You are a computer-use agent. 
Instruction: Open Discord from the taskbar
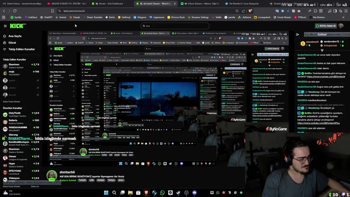194,193
